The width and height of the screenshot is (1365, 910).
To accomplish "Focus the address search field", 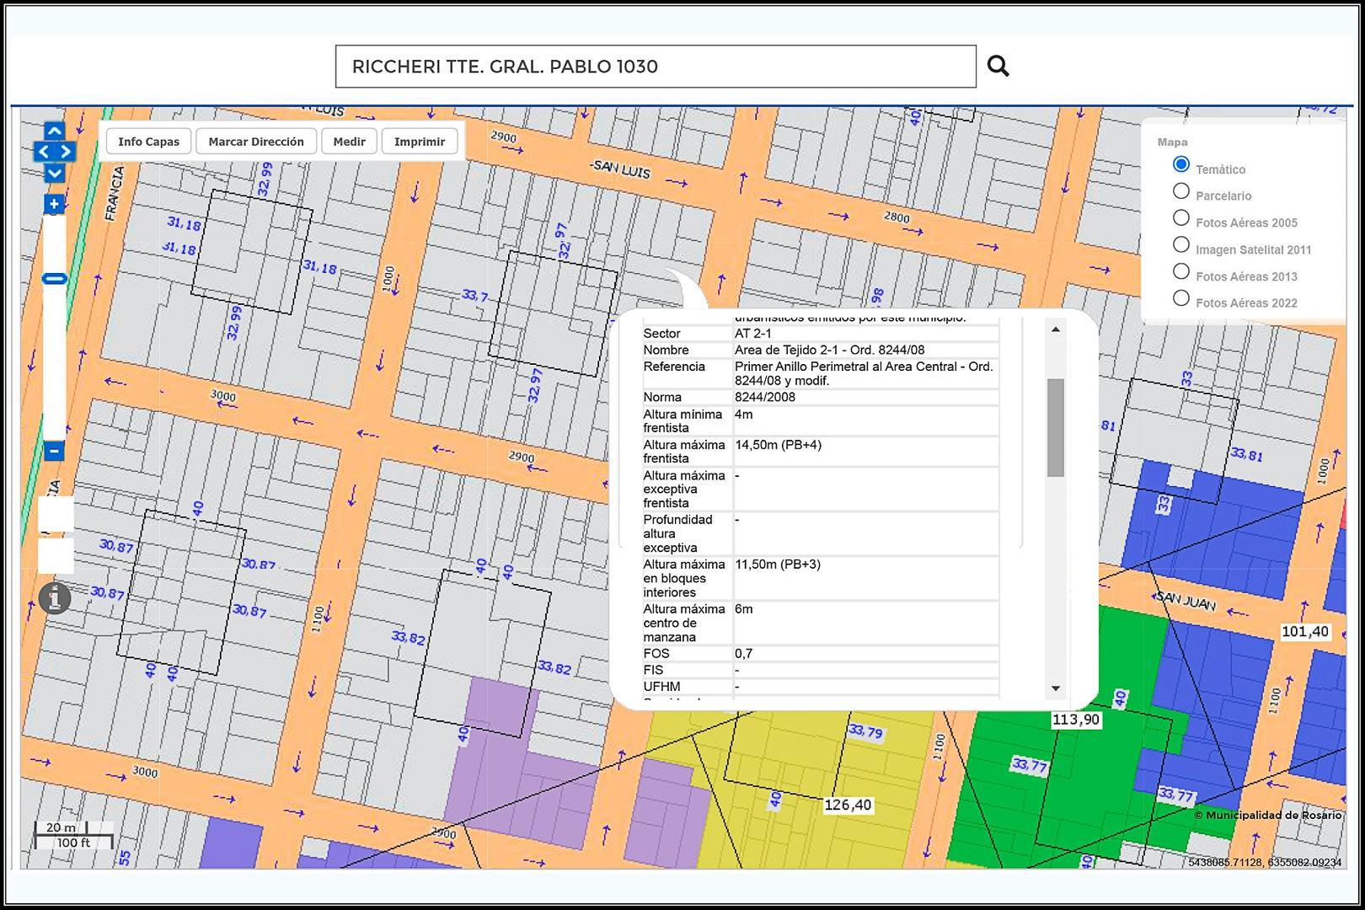I will [656, 67].
